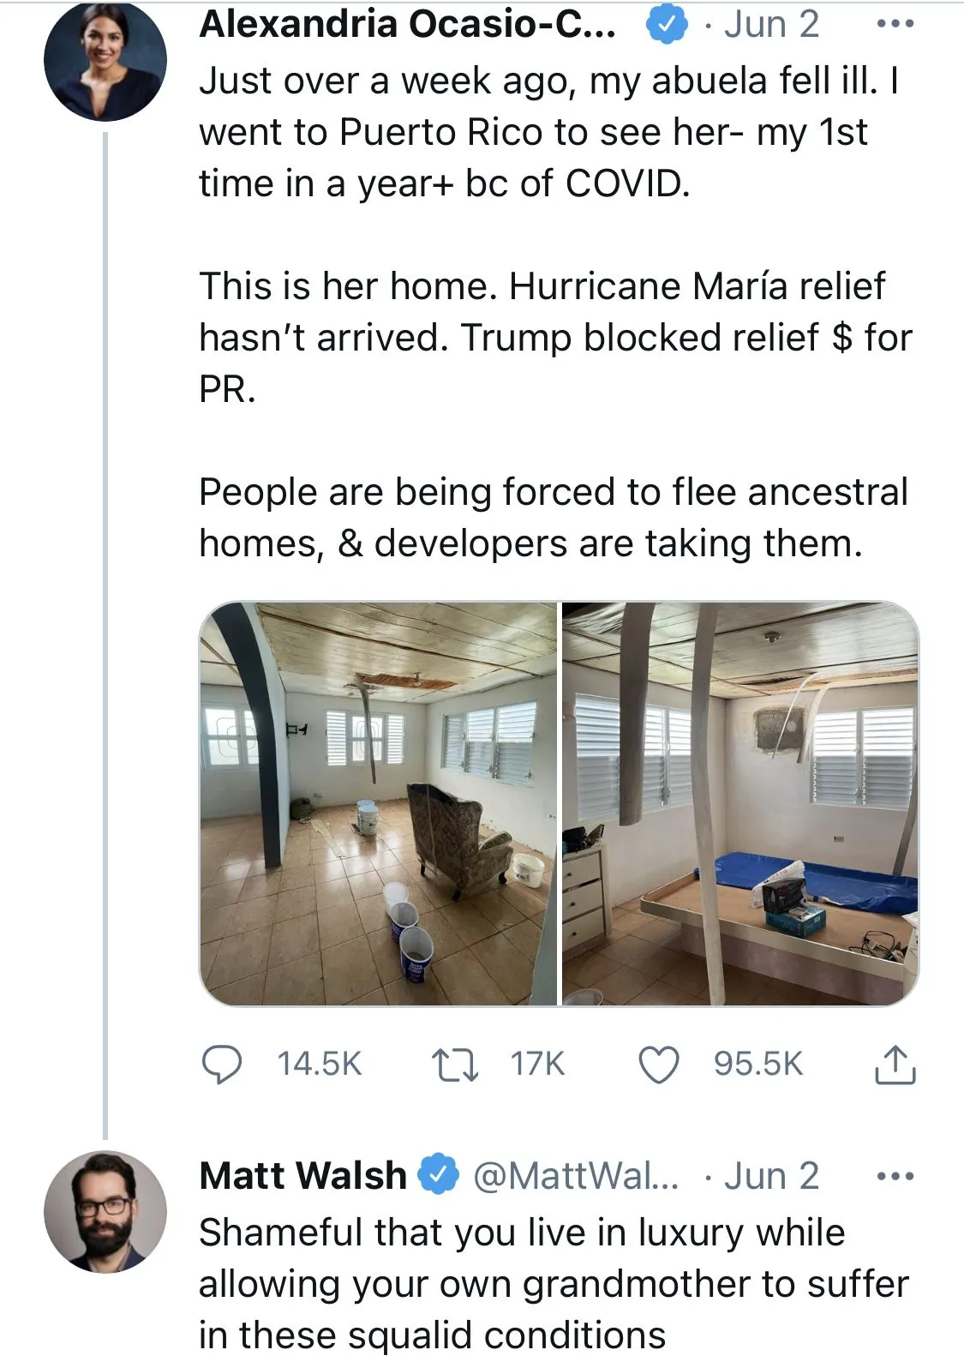Viewport: 964px width, 1356px height.
Task: Open Matt Walsh's profile picture
Action: 105,1212
